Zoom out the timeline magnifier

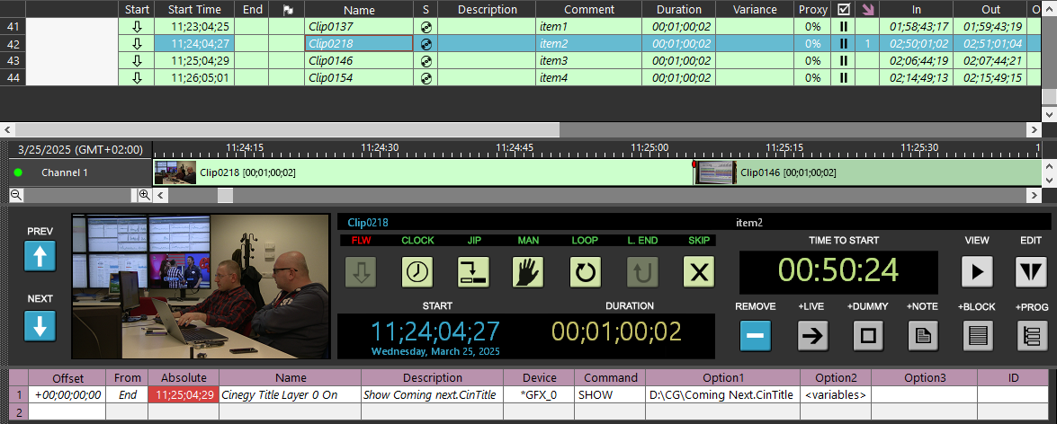(16, 195)
